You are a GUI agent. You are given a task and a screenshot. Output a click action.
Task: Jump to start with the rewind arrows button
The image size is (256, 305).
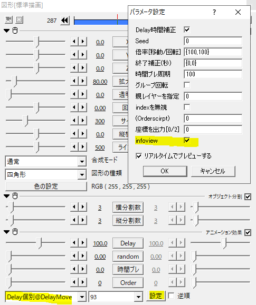pos(65,20)
